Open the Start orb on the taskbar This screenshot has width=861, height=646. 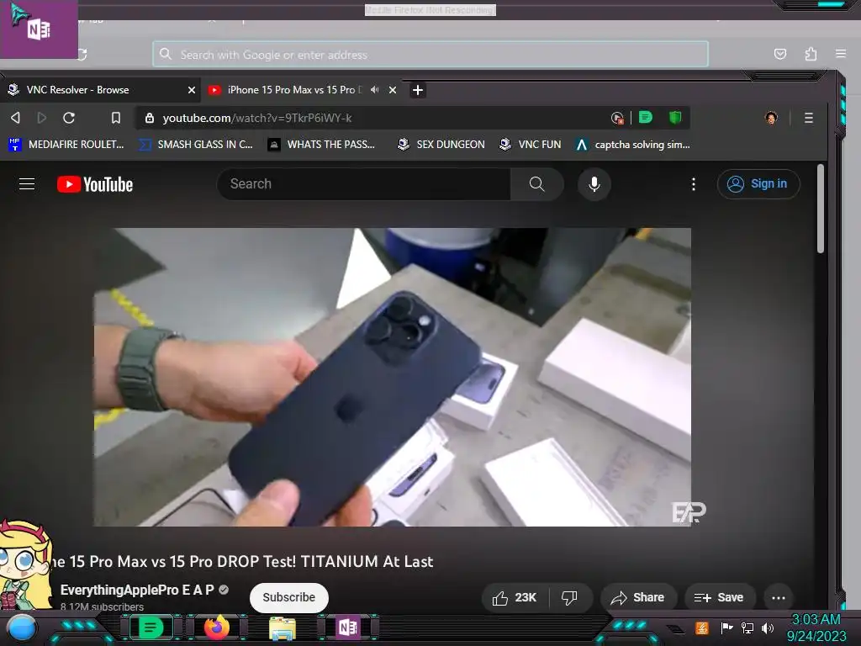[x=21, y=627]
